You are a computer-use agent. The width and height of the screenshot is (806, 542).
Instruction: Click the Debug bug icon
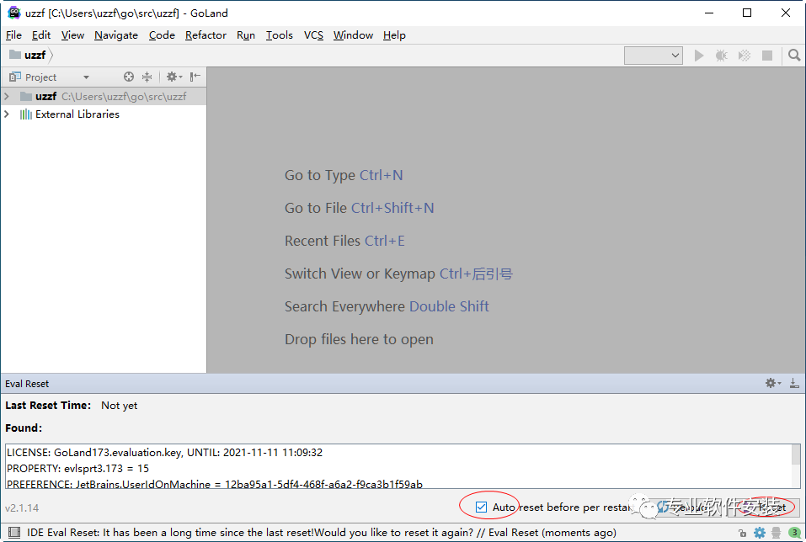(x=721, y=56)
